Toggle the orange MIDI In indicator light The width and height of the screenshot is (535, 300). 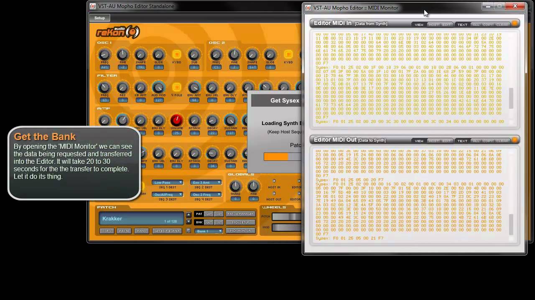coord(515,24)
